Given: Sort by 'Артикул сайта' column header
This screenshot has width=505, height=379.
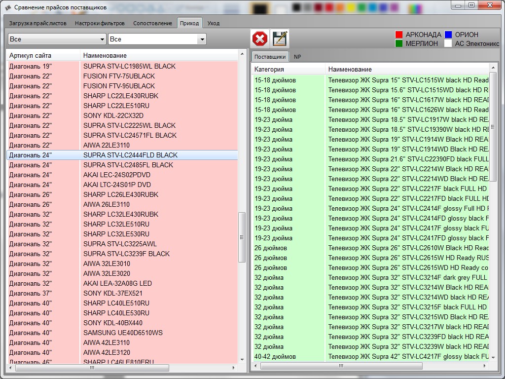Looking at the screenshot, I should (43, 55).
